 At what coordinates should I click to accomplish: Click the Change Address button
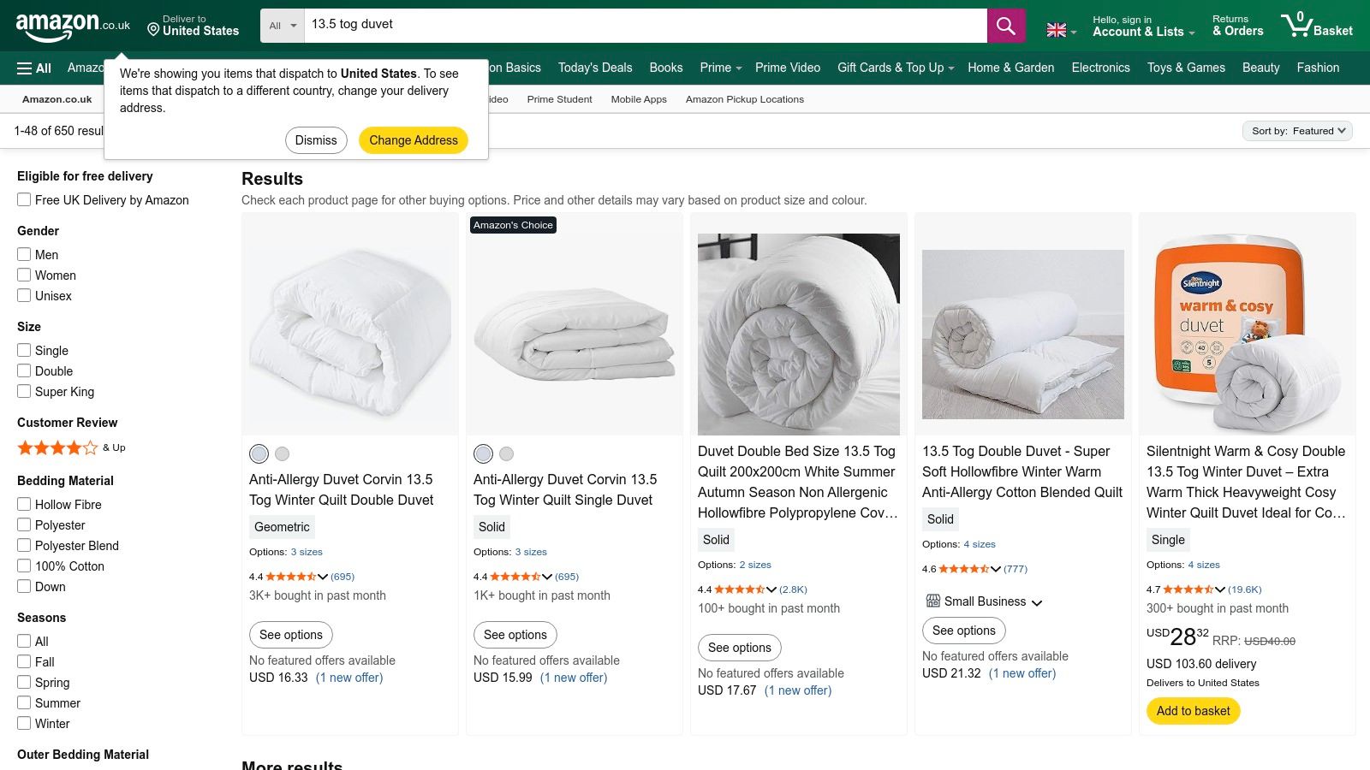414,139
